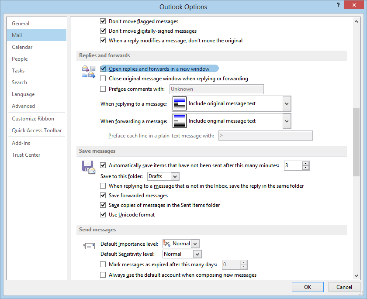
Task: Expand the When replying to a message dropdown
Action: click(x=286, y=103)
